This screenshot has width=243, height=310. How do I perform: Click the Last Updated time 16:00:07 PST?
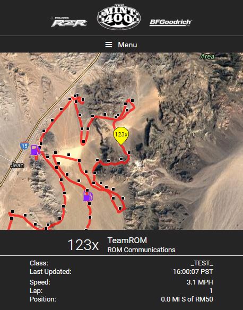193,271
